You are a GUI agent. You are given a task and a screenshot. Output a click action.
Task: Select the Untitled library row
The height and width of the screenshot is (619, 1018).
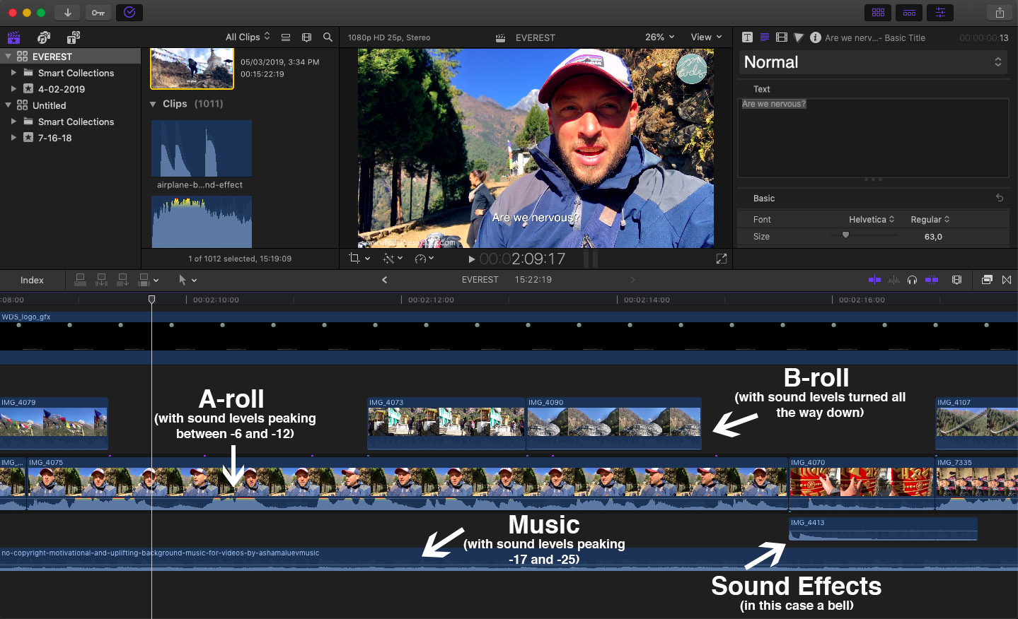point(70,105)
